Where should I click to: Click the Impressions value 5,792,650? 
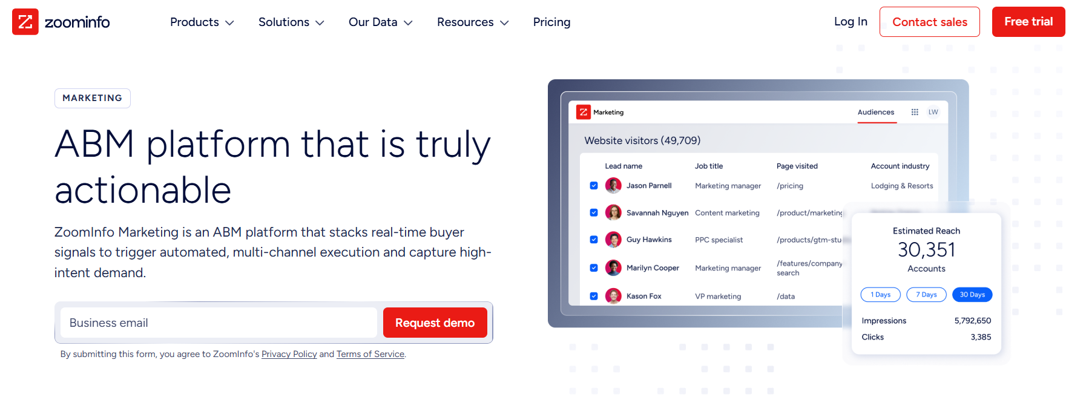973,321
